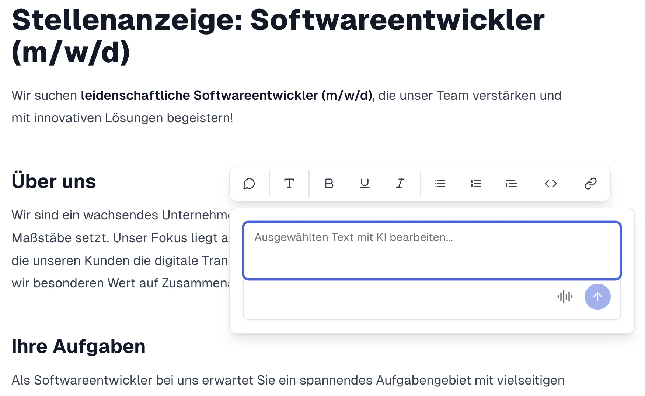Click the indent list icon
The image size is (645, 396).
click(511, 184)
